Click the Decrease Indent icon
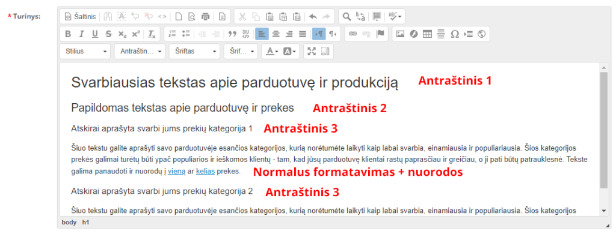616x234 pixels. coord(202,34)
